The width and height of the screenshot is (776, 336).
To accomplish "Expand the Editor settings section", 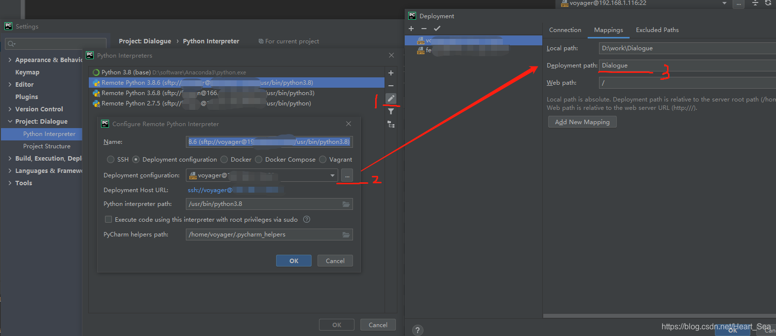I will tap(10, 84).
